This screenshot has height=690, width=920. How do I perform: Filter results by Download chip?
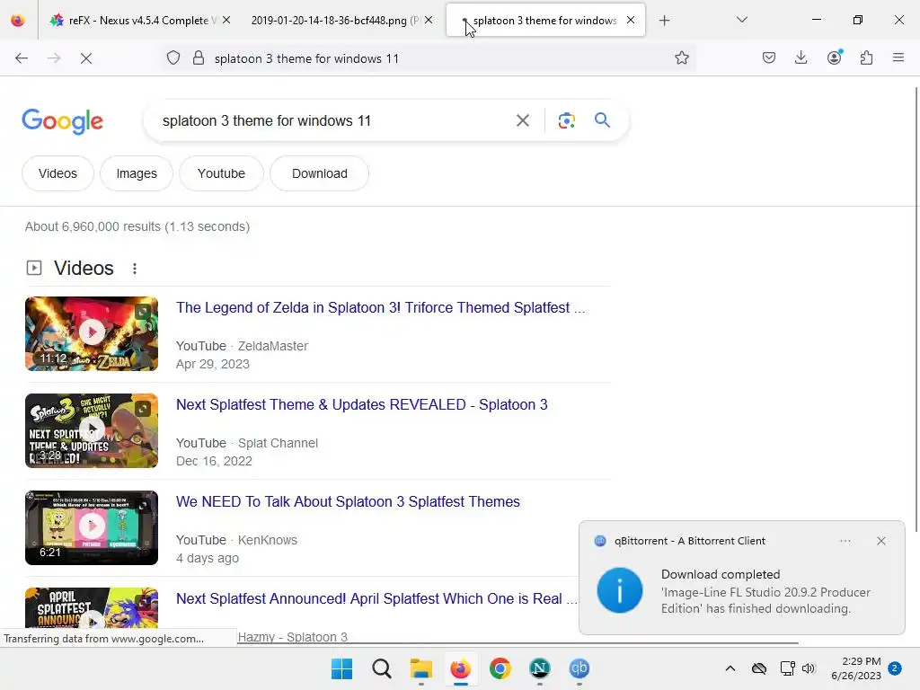(319, 173)
